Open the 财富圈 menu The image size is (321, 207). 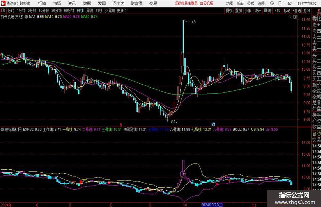137,3
